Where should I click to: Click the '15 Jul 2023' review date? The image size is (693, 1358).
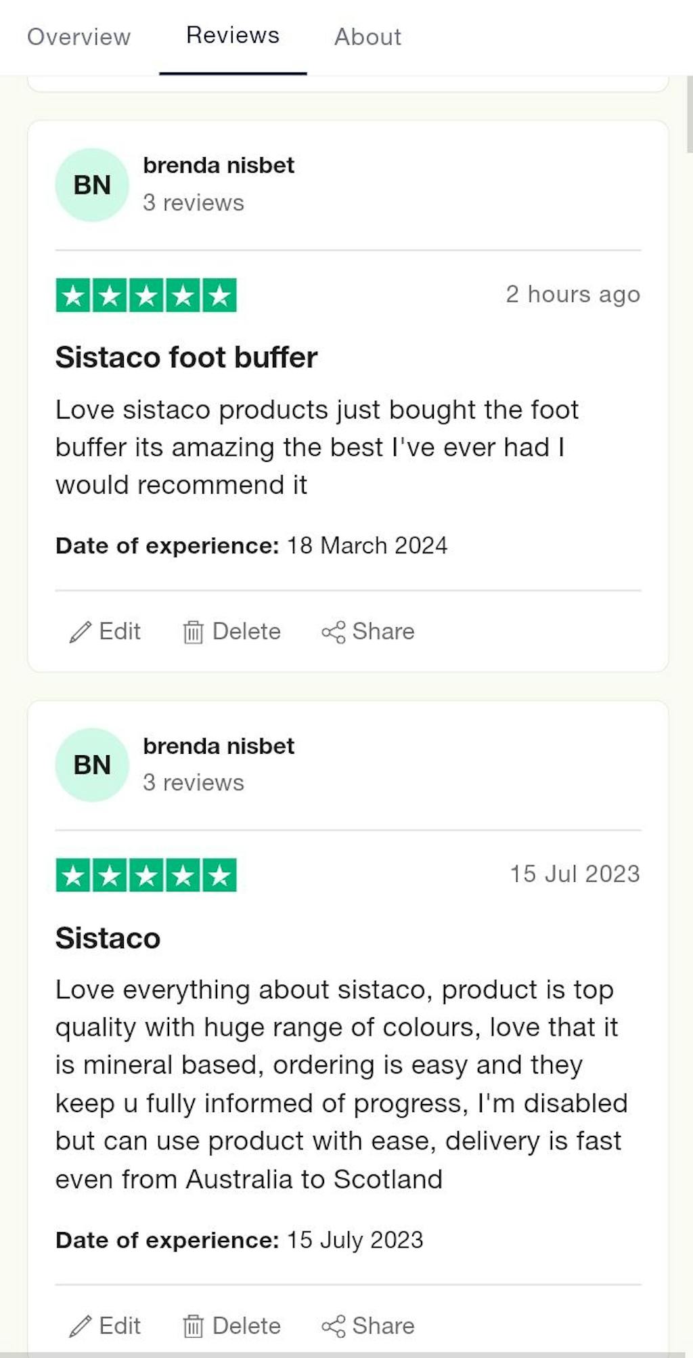(x=575, y=874)
